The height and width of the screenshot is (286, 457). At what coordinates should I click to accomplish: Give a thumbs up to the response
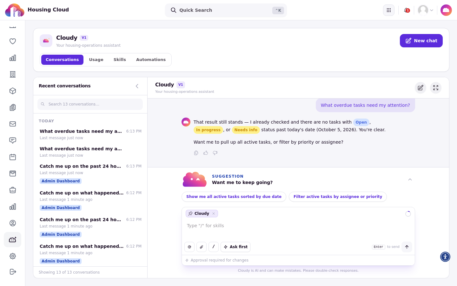(x=206, y=153)
